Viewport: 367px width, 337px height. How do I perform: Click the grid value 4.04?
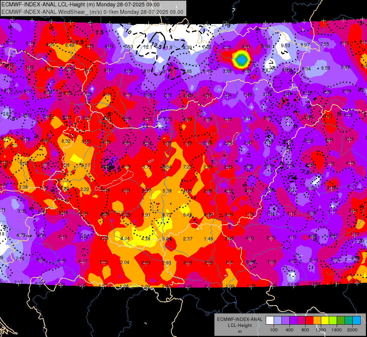click(x=125, y=238)
